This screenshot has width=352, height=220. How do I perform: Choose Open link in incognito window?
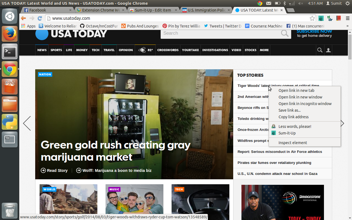[305, 104]
